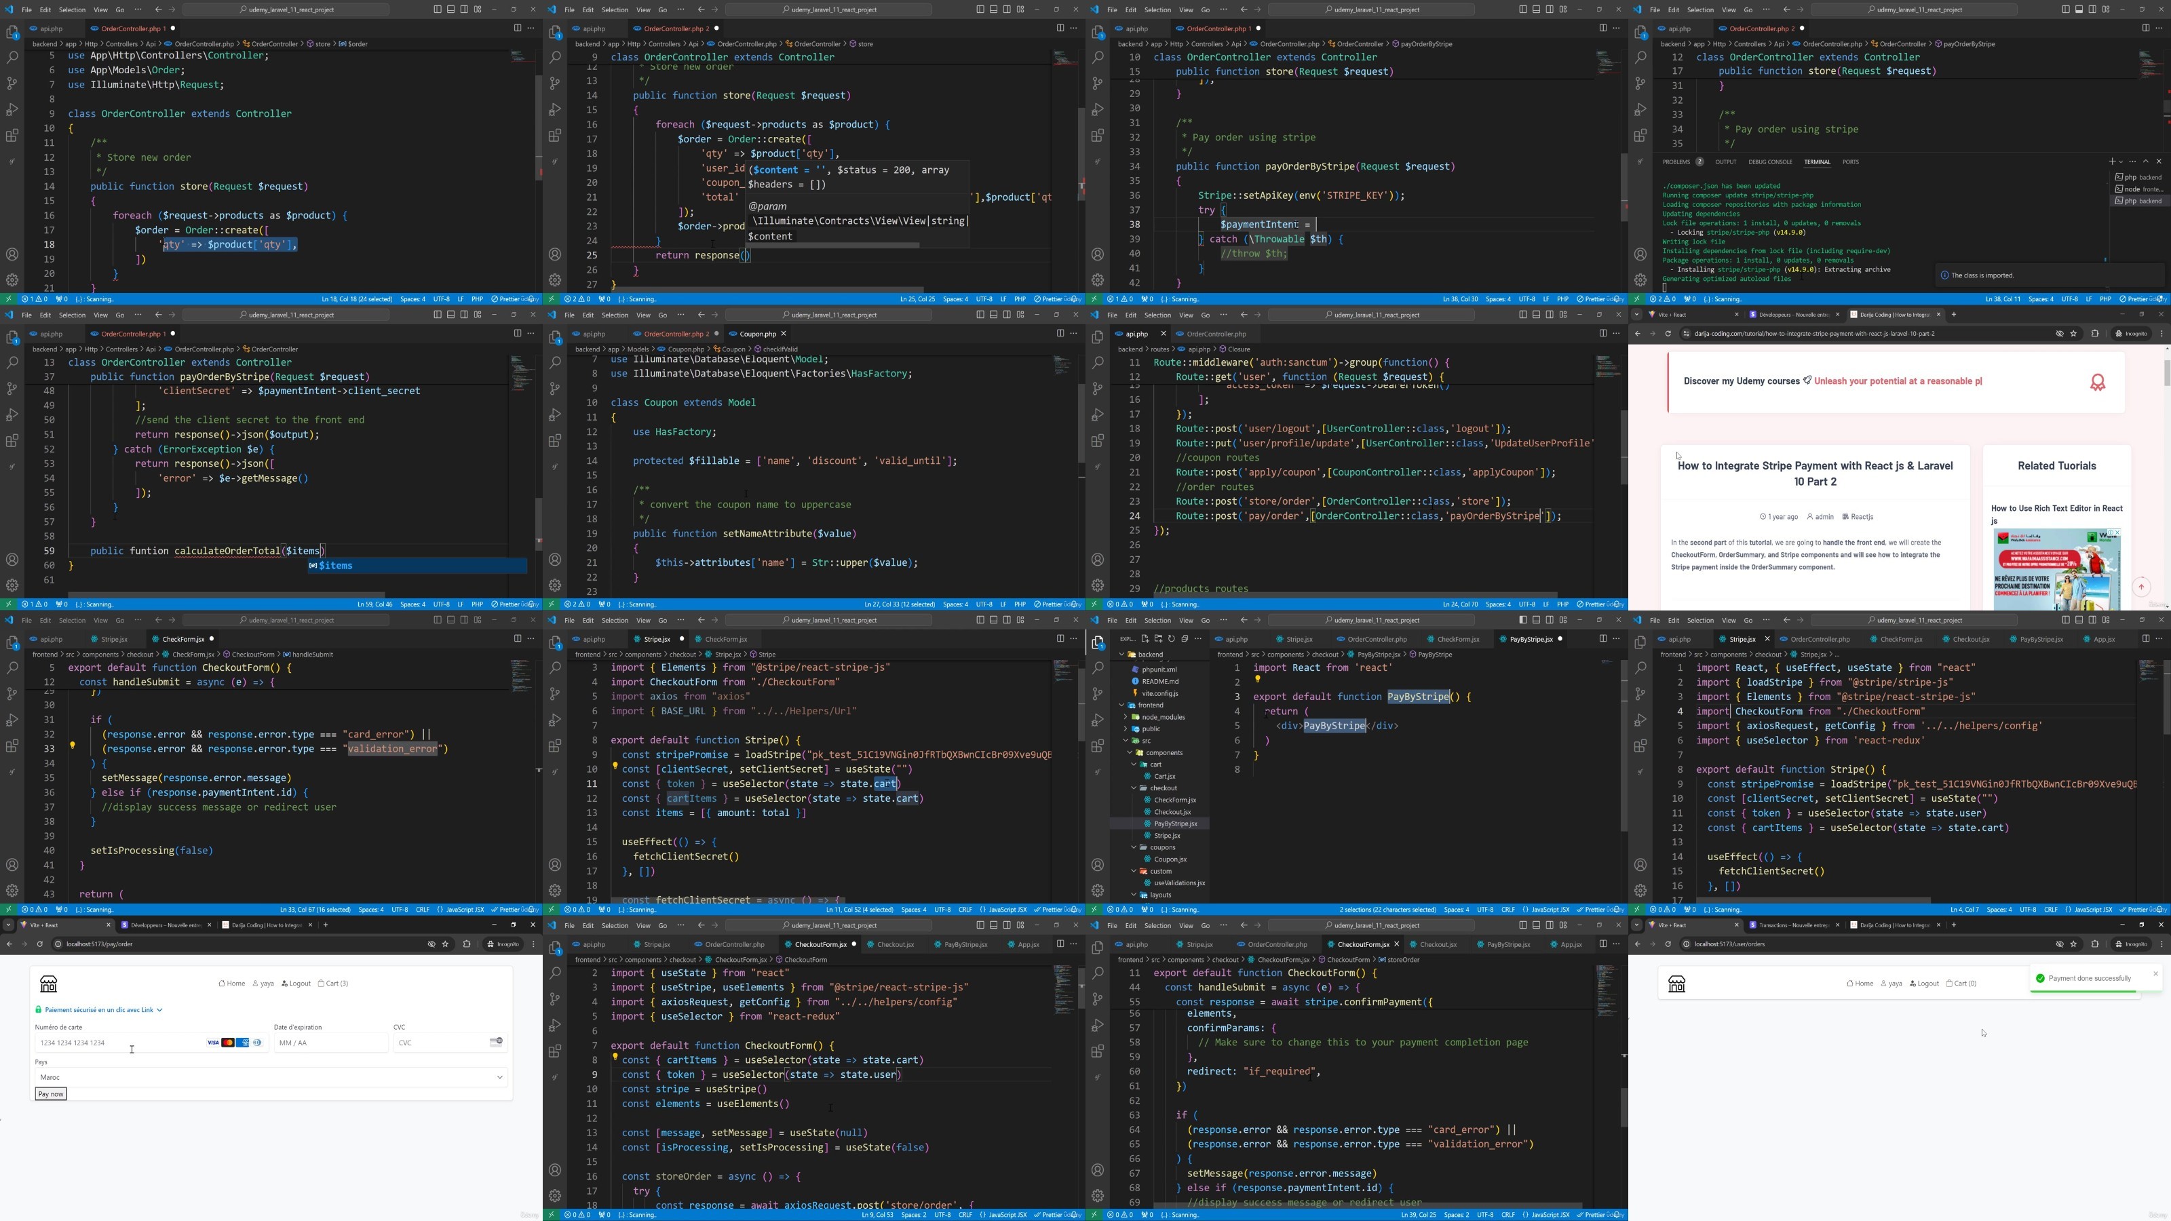Click the lightbulb under the React import in PayByStripe.jsx

pos(1257,679)
